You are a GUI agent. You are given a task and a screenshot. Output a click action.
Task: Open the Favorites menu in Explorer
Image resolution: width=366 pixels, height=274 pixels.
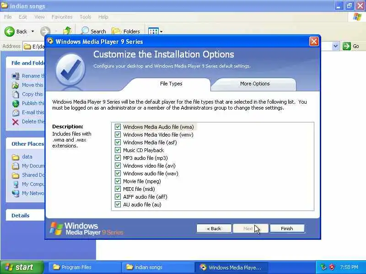(62, 17)
